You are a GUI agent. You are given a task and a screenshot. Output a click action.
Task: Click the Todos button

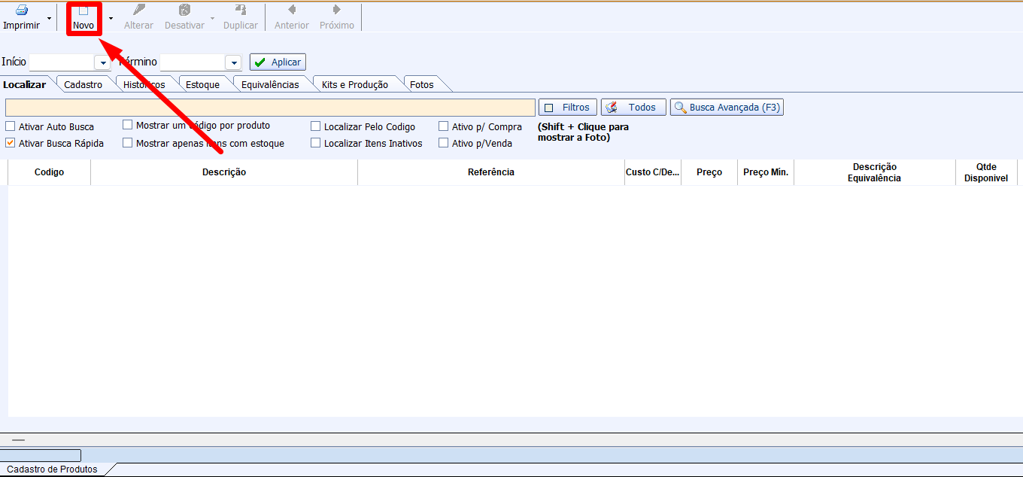point(633,108)
